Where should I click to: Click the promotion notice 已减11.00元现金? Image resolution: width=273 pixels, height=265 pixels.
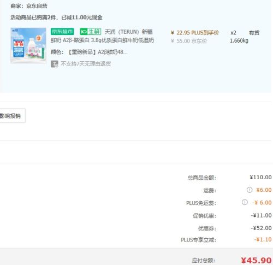tap(82, 17)
